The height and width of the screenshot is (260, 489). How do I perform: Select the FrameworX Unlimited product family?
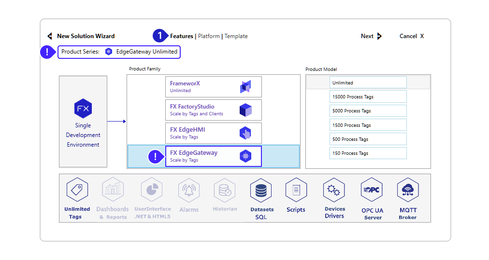[213, 87]
